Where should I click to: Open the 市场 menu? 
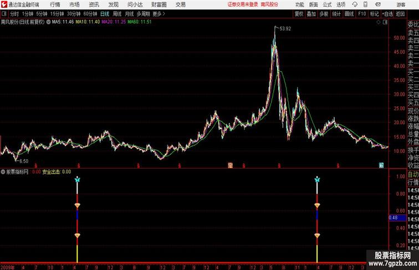74,4
